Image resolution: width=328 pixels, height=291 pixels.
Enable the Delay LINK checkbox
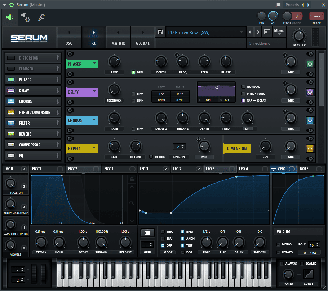pos(133,100)
